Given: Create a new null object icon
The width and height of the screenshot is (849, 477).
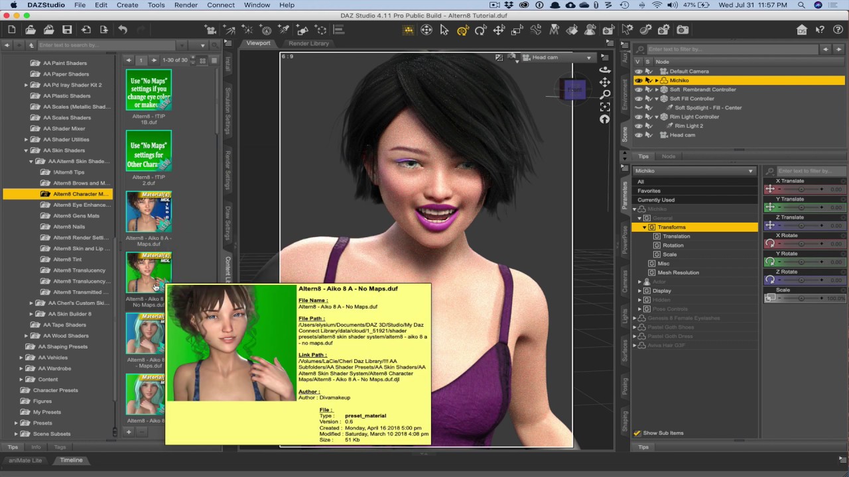Looking at the screenshot, I should click(x=322, y=30).
